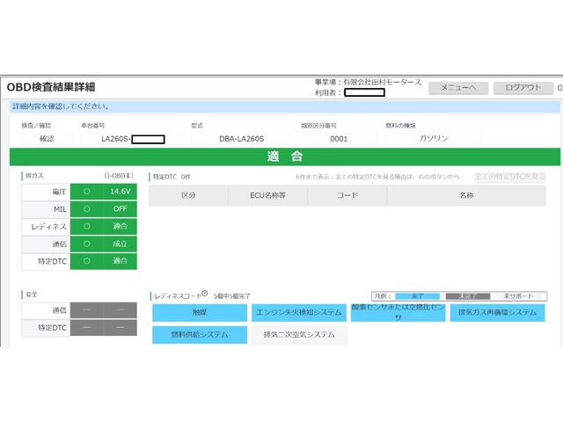Click the 車台番号 field
This screenshot has height=422, width=563.
tap(129, 139)
